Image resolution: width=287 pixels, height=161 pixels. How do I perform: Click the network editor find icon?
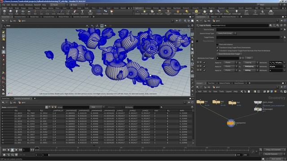click(282, 91)
